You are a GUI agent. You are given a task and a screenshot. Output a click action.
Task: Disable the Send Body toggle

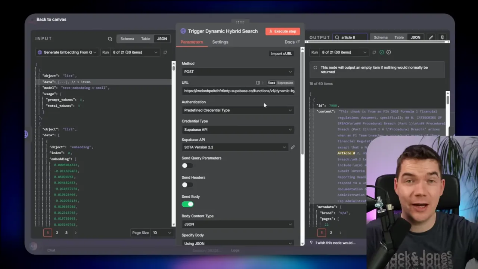[x=187, y=204]
